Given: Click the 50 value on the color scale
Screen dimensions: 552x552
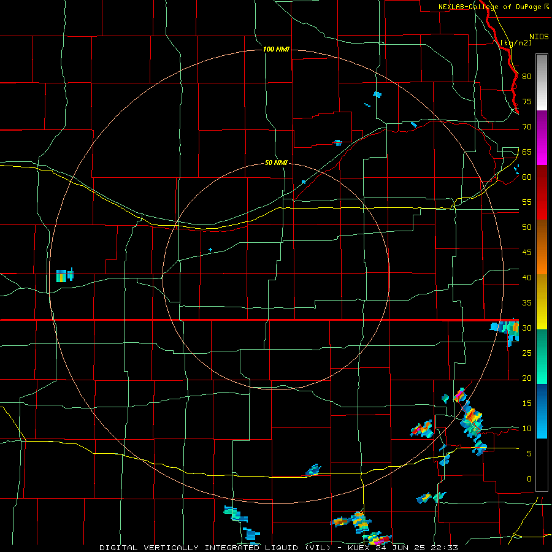Looking at the screenshot, I should (527, 227).
